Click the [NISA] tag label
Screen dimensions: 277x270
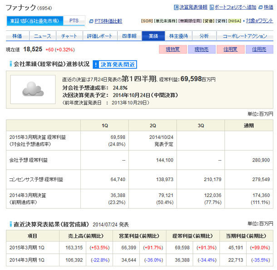tap(235, 21)
